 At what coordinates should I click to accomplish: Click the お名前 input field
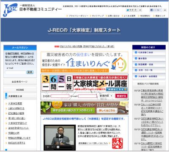tap(60, 96)
